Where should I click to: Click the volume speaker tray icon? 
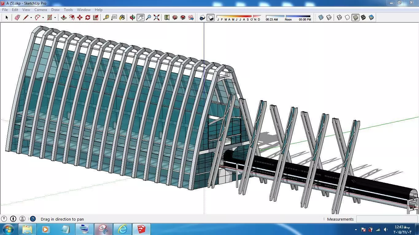tap(386, 229)
